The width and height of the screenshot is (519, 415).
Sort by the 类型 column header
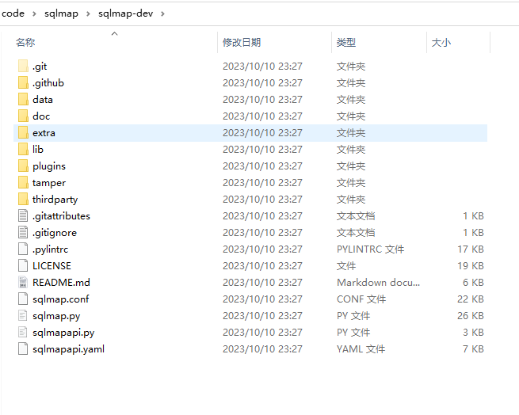(x=346, y=43)
